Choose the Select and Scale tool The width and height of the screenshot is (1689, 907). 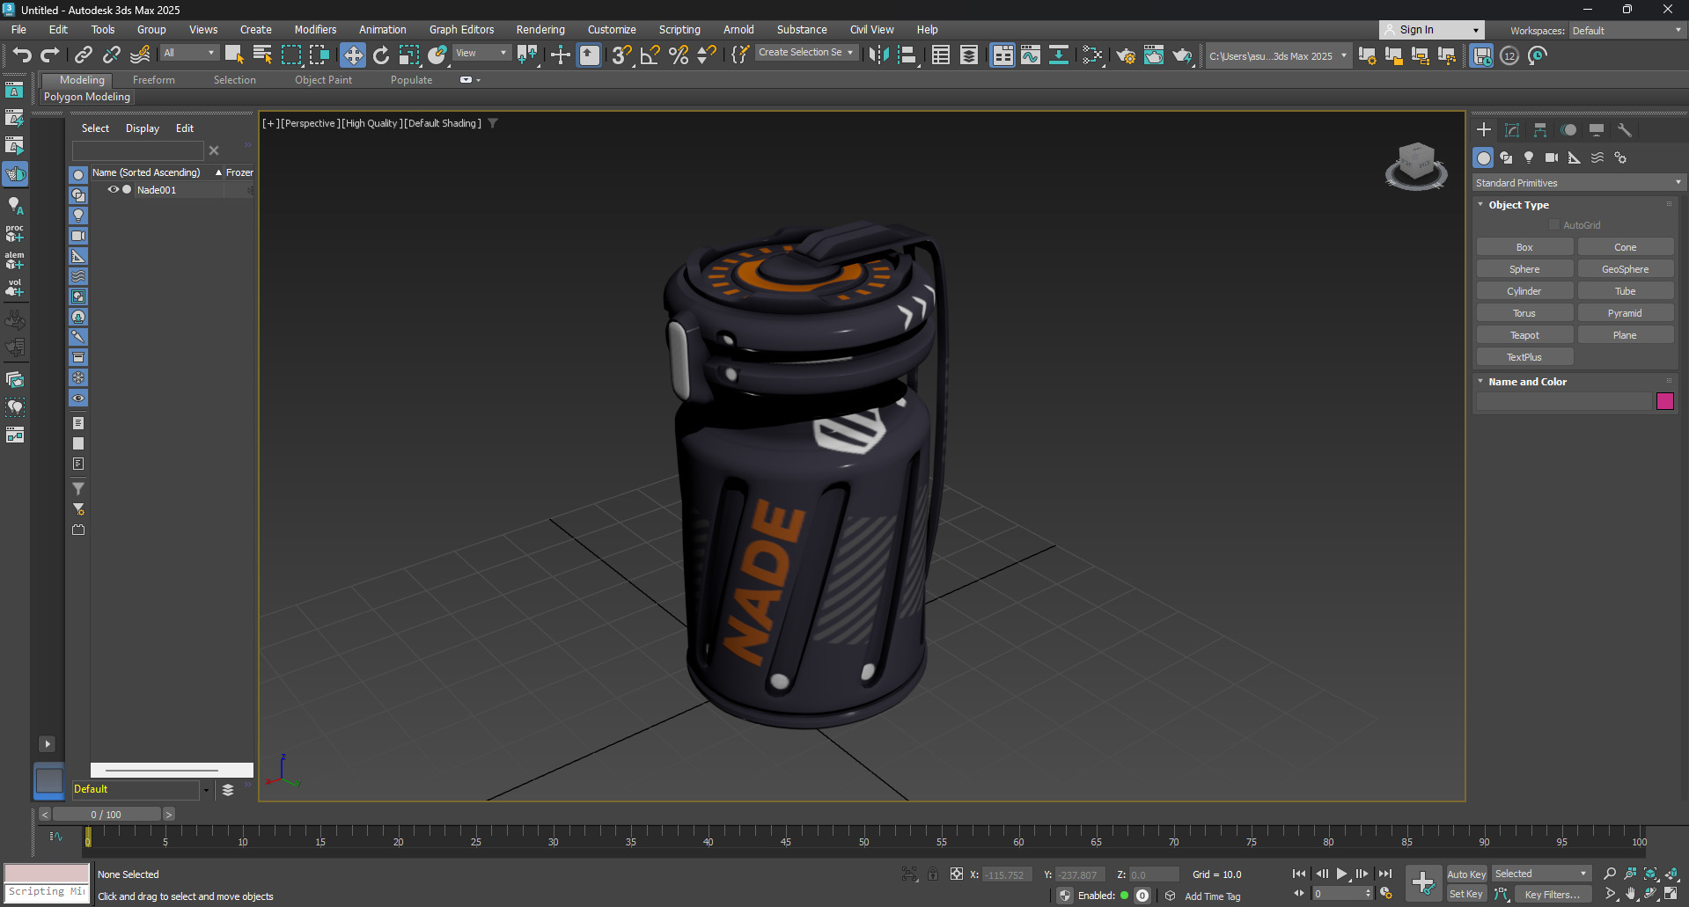pos(409,55)
